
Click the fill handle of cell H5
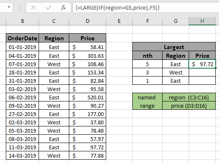pyautogui.click(x=215, y=68)
